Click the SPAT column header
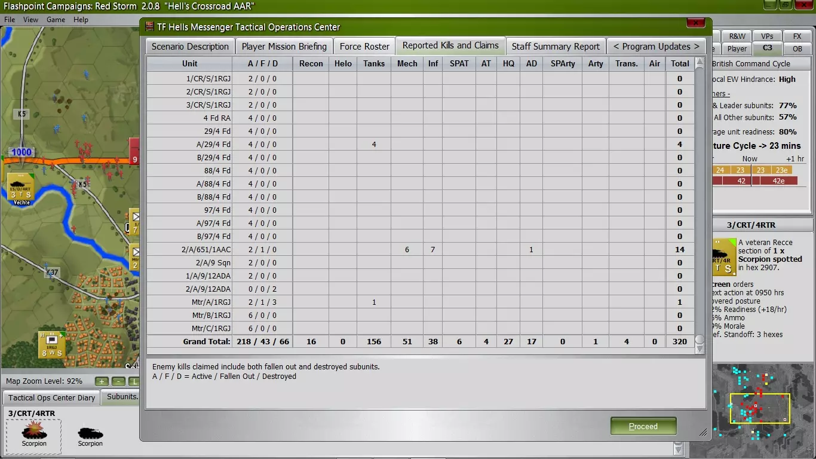Screen dimensions: 816x459 459,63
